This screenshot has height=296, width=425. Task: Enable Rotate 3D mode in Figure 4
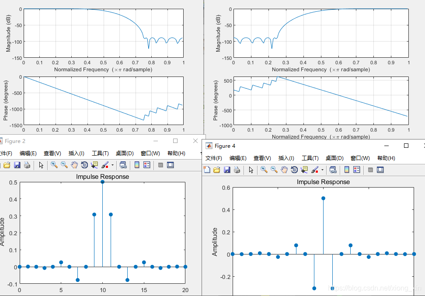point(293,170)
